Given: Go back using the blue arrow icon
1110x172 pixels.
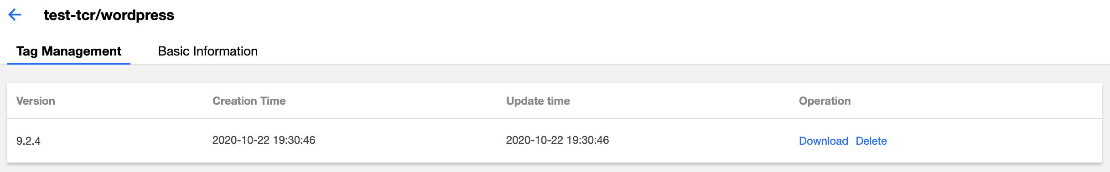Looking at the screenshot, I should (x=15, y=15).
